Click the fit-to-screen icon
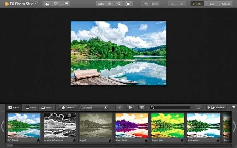Image resolution: width=237 pixels, height=148 pixels. coord(128,4)
